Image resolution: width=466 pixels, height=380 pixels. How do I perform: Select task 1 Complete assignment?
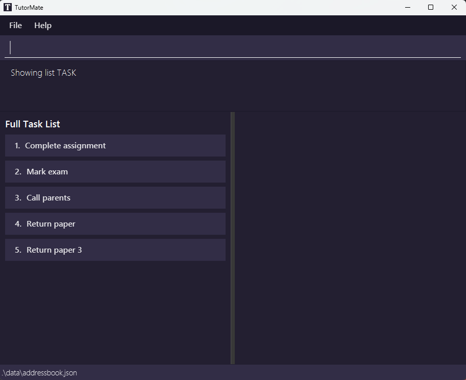pyautogui.click(x=115, y=146)
